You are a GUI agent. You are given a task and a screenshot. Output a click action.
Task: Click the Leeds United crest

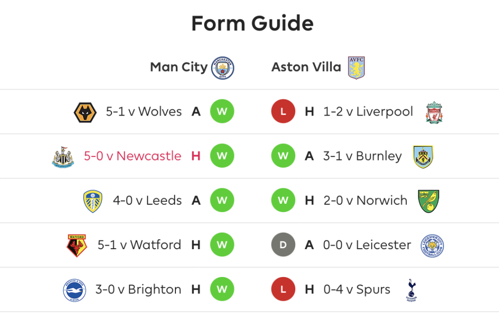pos(93,201)
